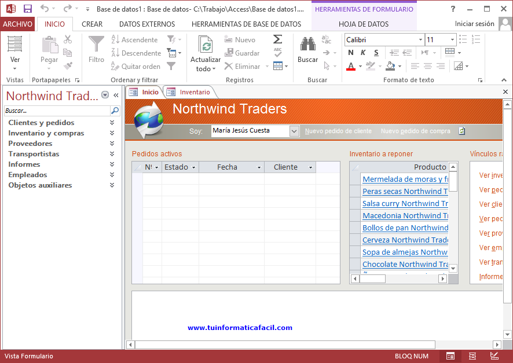The width and height of the screenshot is (513, 363).
Task: Open Buscar with the binoculars icon
Action: click(x=308, y=44)
